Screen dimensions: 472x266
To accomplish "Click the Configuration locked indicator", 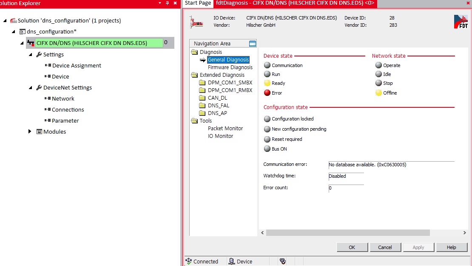I will click(x=267, y=119).
